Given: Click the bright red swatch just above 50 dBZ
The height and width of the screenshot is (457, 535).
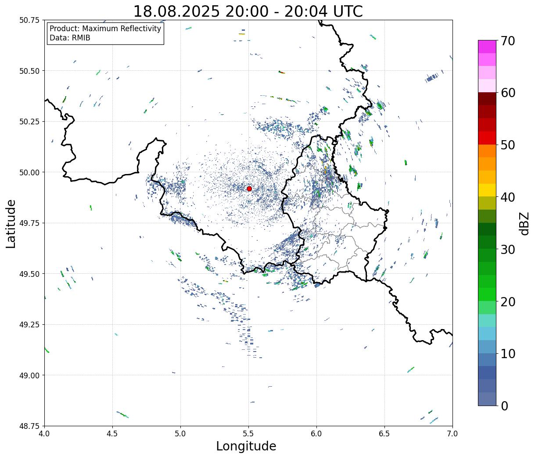Looking at the screenshot, I should coord(487,138).
